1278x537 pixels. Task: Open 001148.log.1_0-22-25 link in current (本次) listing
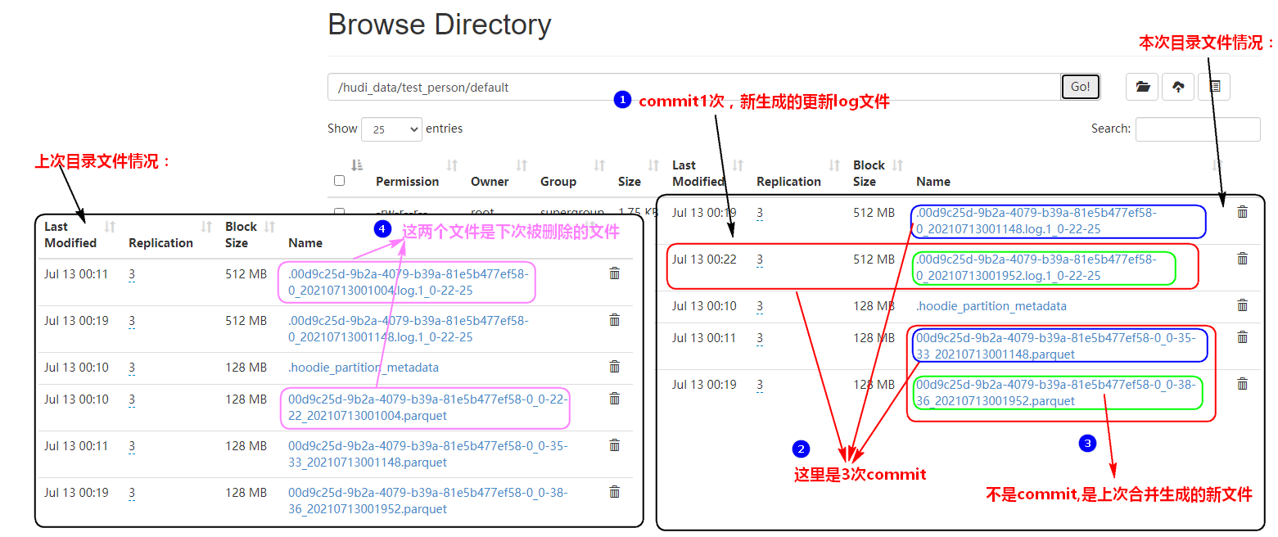(1036, 221)
